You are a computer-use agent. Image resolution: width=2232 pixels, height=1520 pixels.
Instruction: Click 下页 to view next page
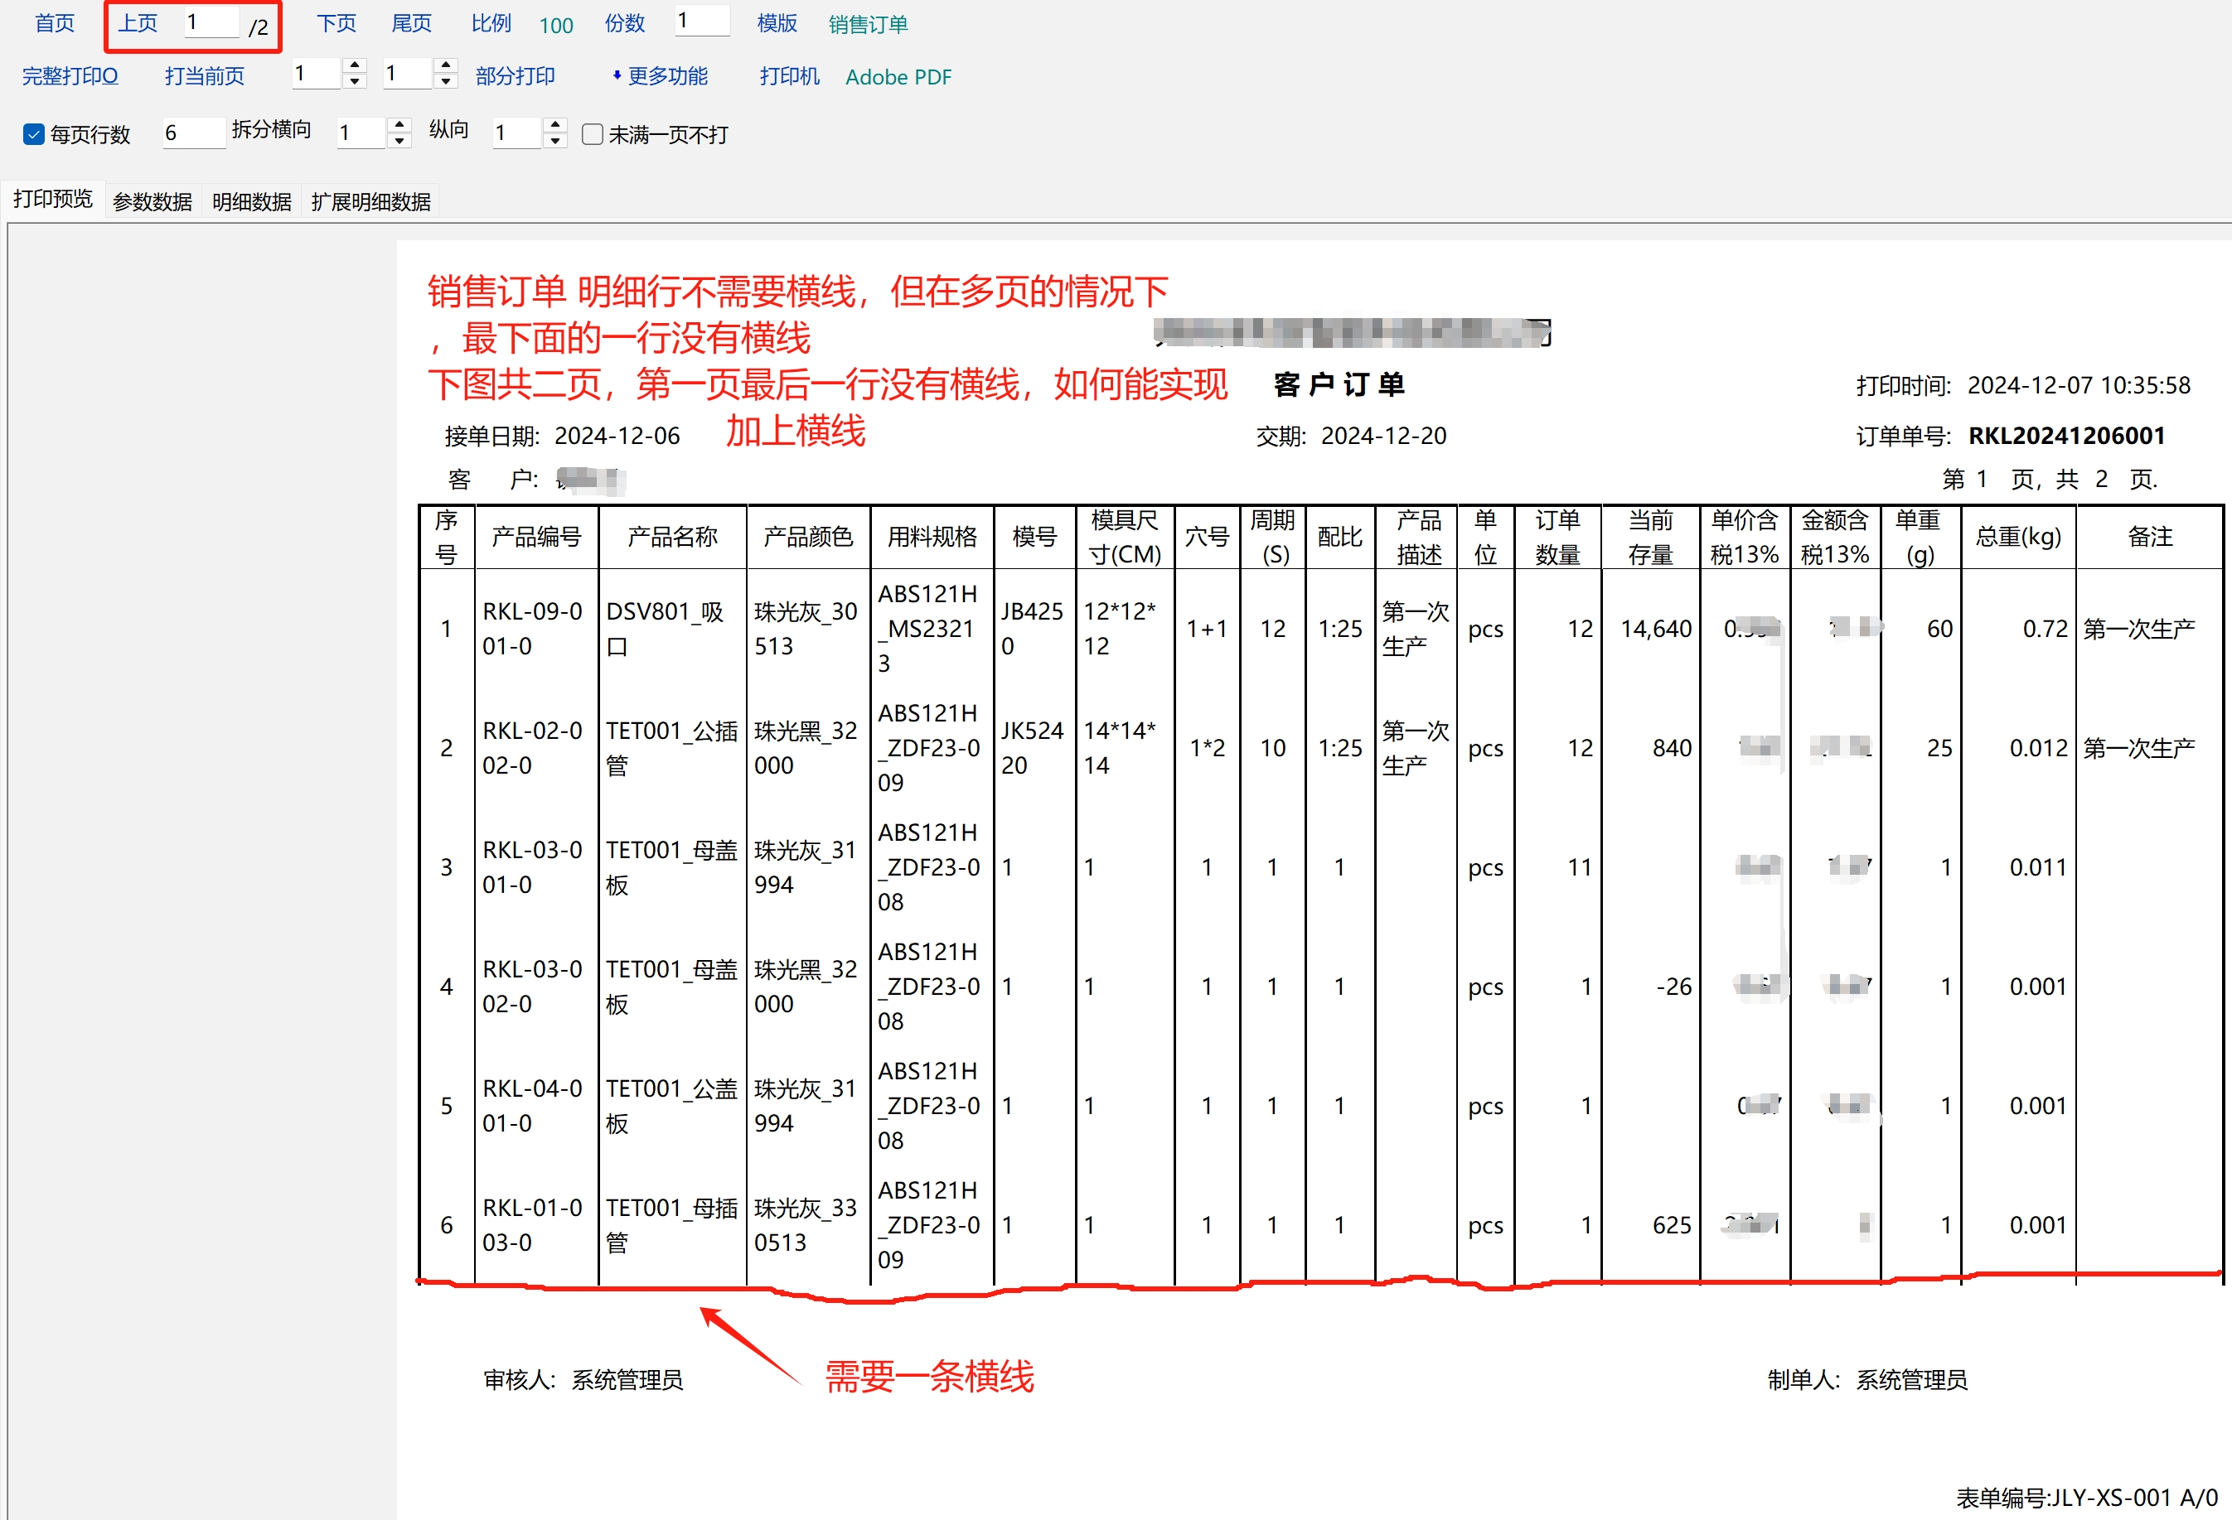336,23
